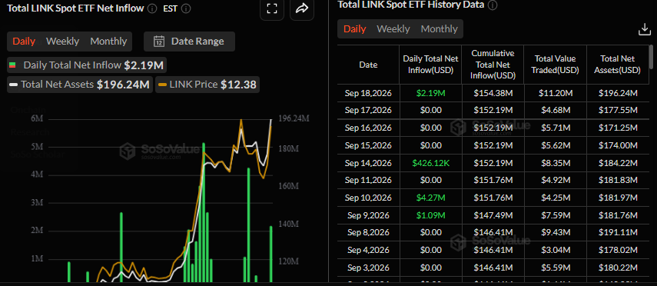Select Daily tab on chart panel

[24, 42]
